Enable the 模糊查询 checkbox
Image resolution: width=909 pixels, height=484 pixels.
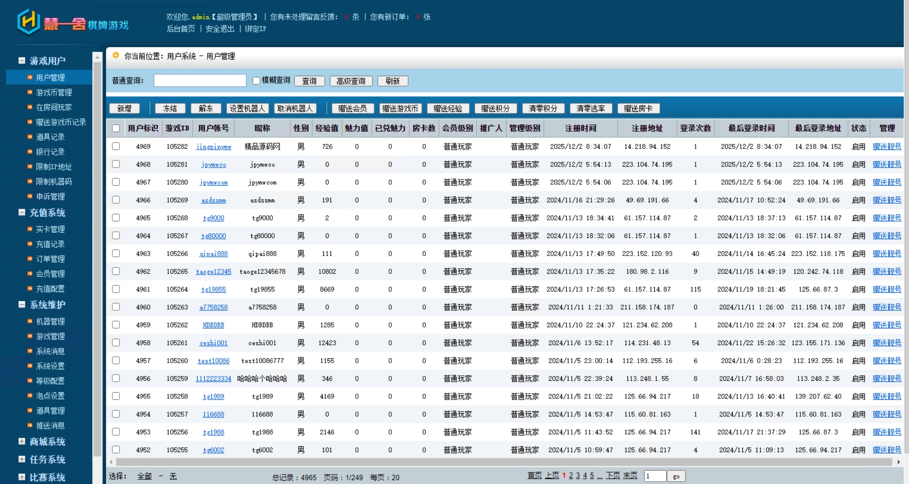(x=256, y=80)
